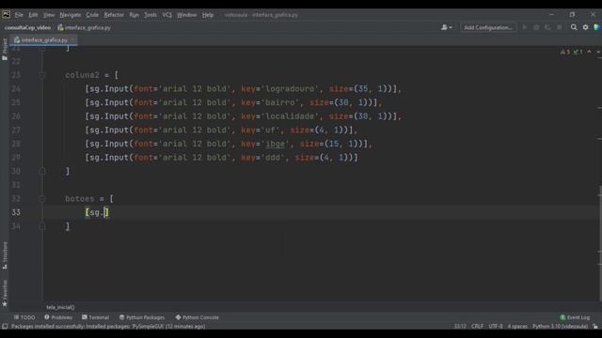Click line number 24 in gutter
The width and height of the screenshot is (602, 338).
[16, 89]
